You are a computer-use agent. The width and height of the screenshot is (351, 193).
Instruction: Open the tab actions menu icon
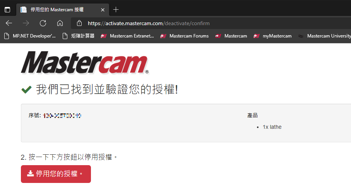[x=7, y=10]
